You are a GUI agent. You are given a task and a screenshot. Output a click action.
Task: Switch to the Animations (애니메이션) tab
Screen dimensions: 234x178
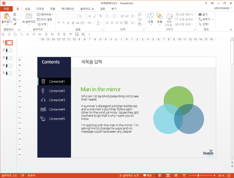(x=68, y=9)
